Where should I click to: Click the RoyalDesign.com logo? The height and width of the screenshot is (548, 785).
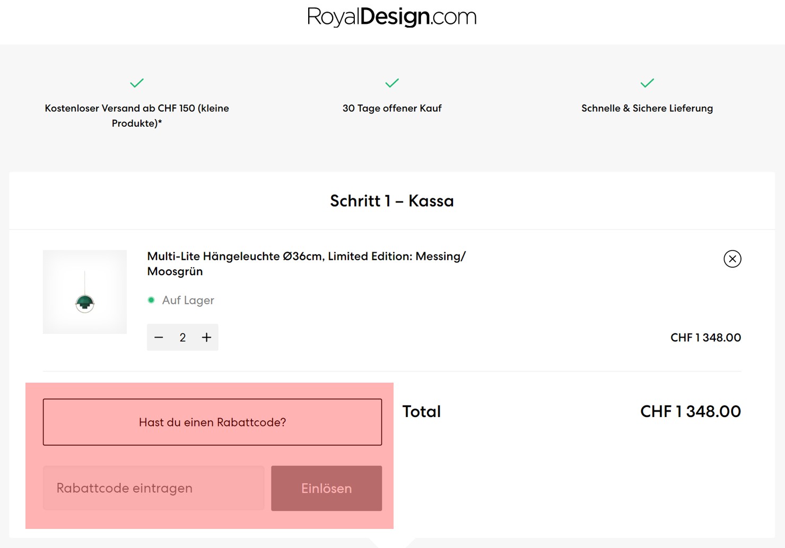392,17
